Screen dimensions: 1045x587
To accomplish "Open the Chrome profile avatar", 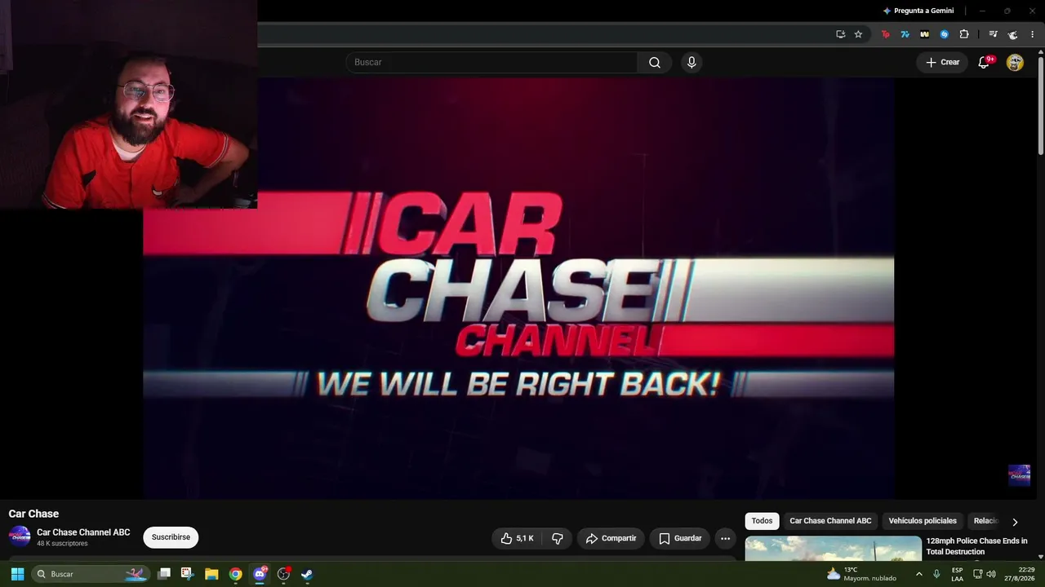I will click(1013, 34).
